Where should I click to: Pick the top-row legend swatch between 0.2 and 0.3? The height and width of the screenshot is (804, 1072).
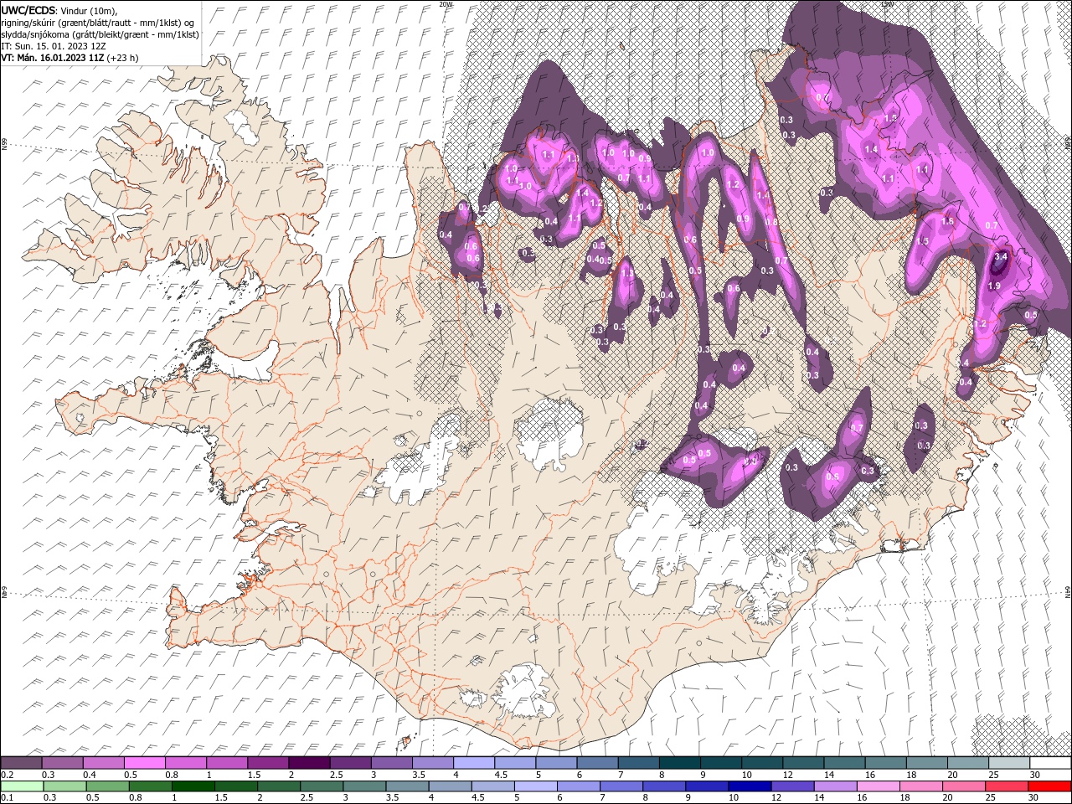(x=21, y=762)
